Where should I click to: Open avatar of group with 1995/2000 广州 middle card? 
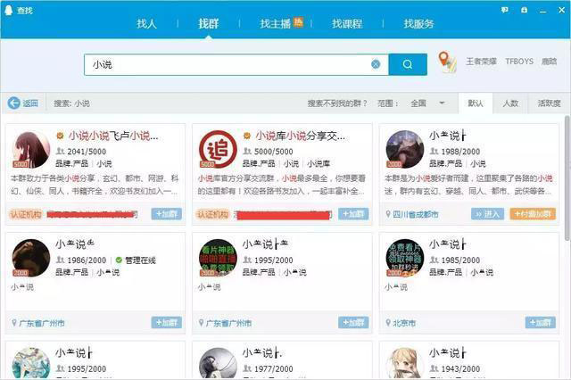coord(218,258)
